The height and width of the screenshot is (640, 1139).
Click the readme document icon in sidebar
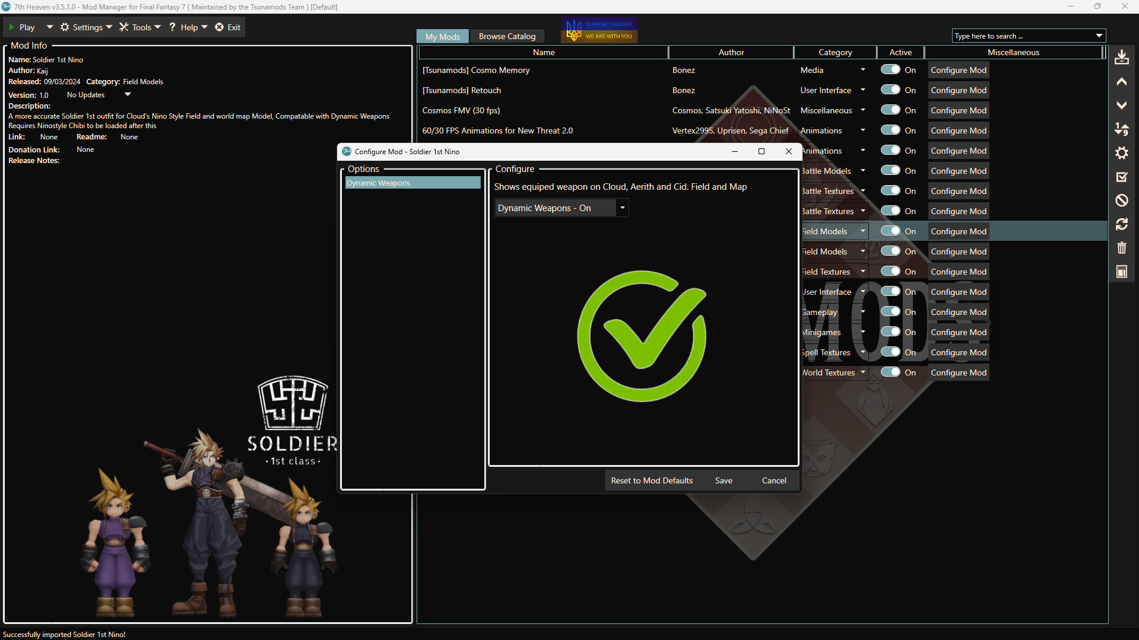[x=1121, y=272]
